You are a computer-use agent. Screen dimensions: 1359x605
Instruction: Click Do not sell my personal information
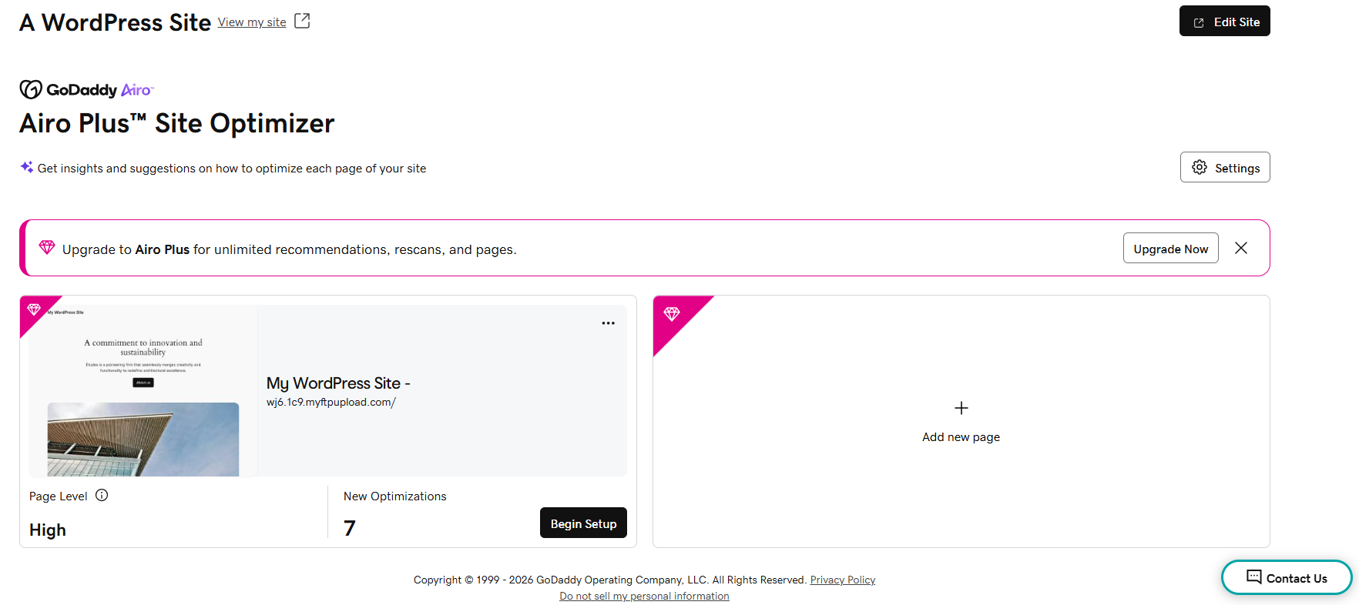click(644, 596)
